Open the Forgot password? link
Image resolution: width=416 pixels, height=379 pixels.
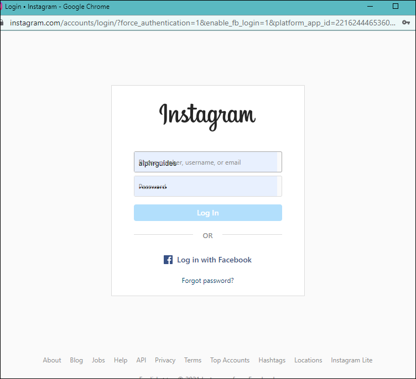coord(208,281)
